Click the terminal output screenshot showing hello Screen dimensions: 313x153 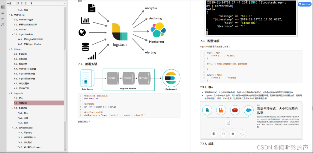pos(252,18)
